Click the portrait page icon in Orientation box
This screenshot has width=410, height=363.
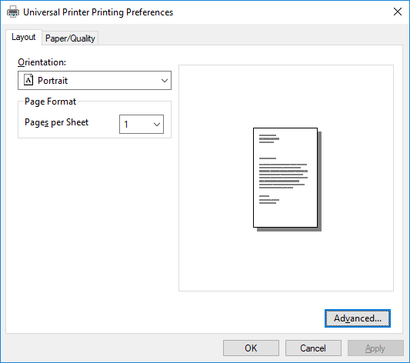pyautogui.click(x=28, y=80)
